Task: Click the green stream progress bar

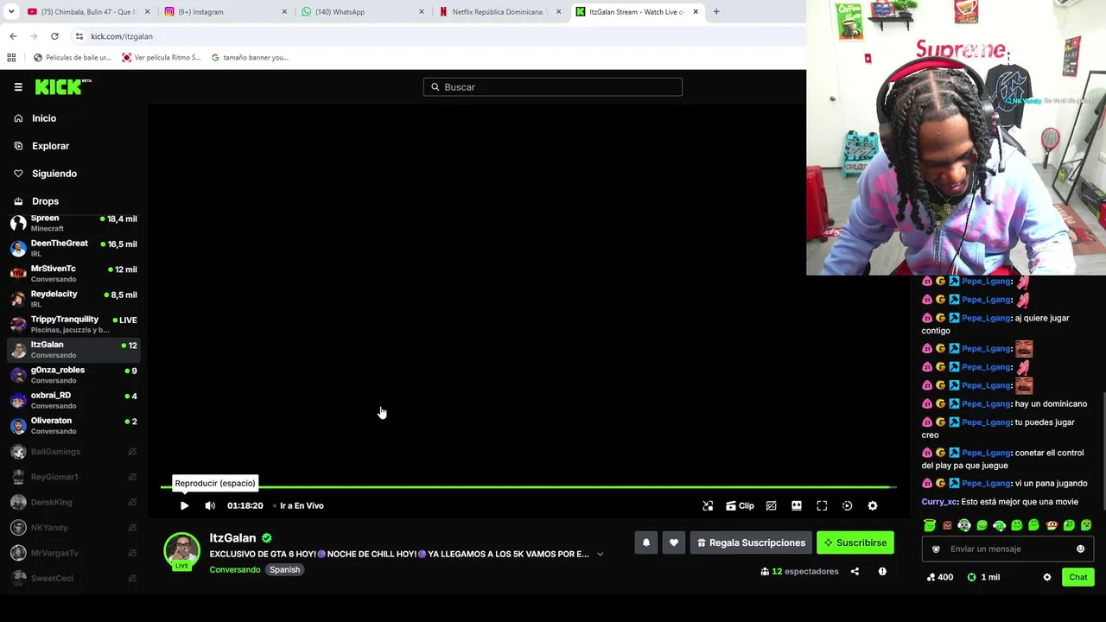Action: [x=528, y=487]
